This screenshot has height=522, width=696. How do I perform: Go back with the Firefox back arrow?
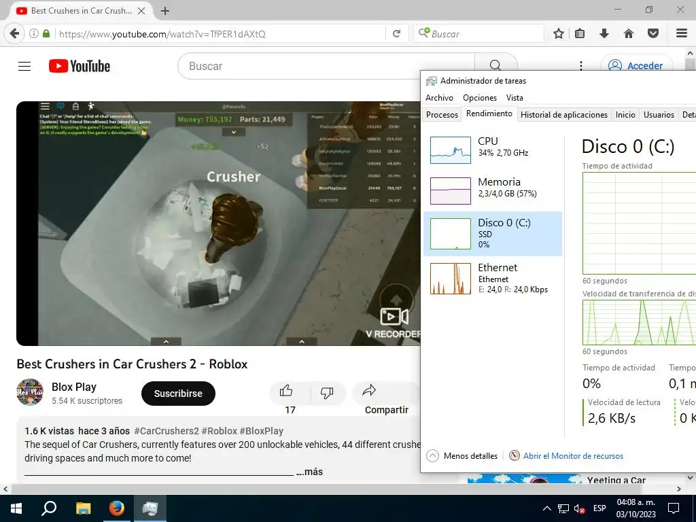15,34
